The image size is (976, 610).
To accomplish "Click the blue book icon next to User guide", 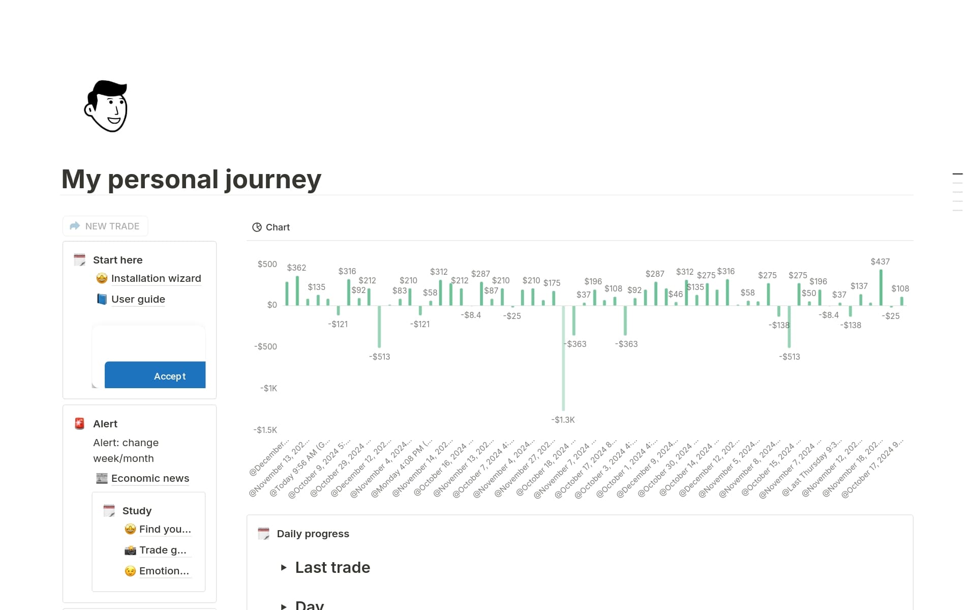I will point(102,299).
